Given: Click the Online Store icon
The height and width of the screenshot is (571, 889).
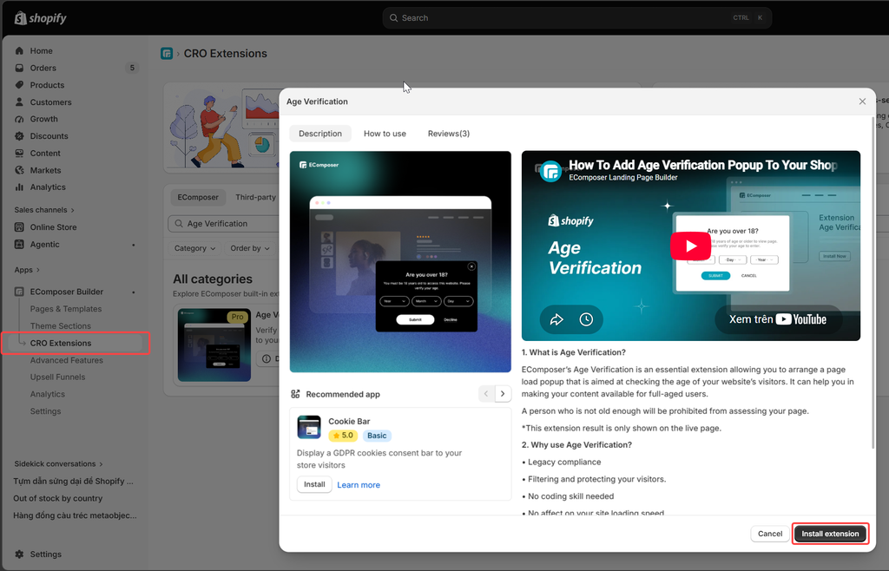Looking at the screenshot, I should [19, 227].
